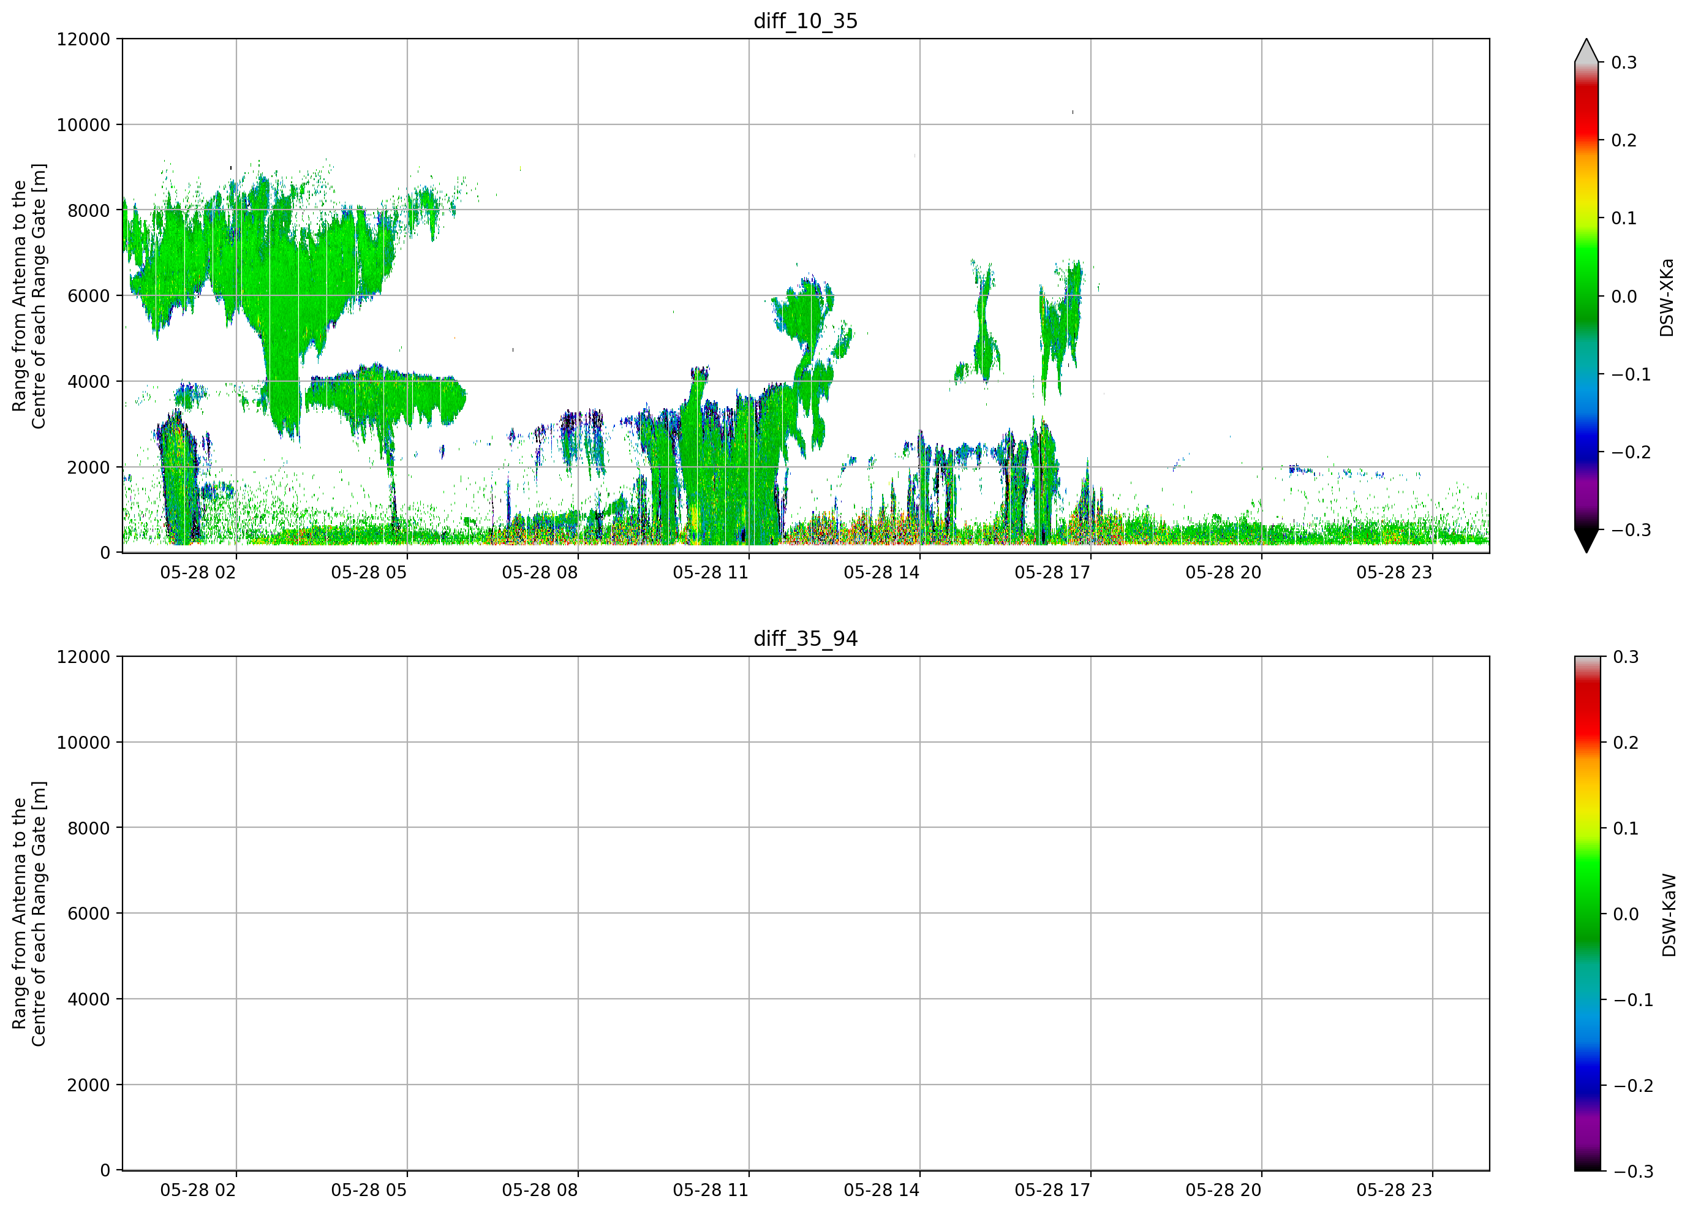Click the 12000 y-axis tick on top plot
Viewport: 1690px width, 1212px height.
(x=83, y=39)
